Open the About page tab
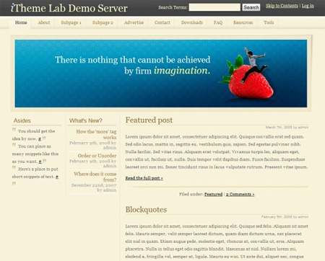 tap(44, 22)
